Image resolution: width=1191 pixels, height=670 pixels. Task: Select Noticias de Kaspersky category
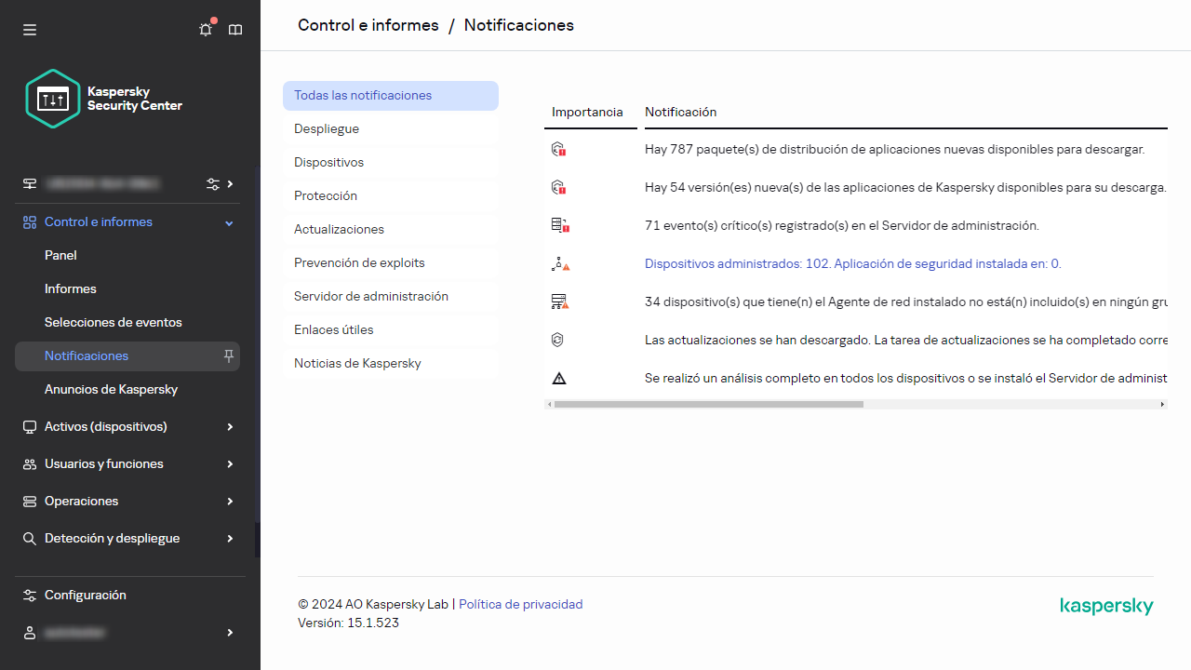tap(391, 364)
